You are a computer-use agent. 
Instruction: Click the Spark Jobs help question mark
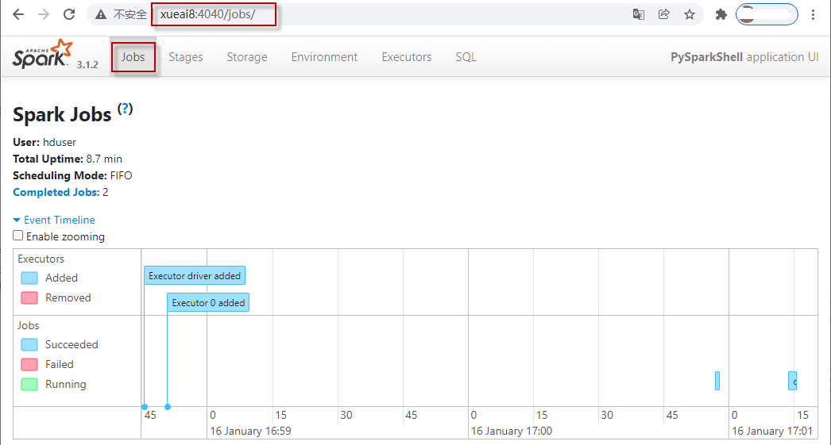coord(126,109)
